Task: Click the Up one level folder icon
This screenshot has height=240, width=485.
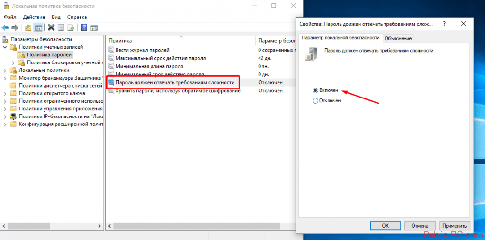Action: click(x=28, y=27)
